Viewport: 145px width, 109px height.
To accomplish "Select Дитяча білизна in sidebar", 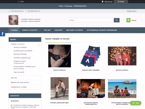I will pos(20,54).
